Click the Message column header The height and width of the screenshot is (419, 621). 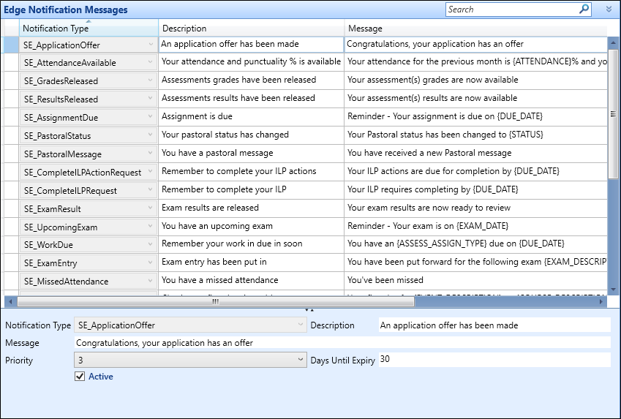pos(475,29)
